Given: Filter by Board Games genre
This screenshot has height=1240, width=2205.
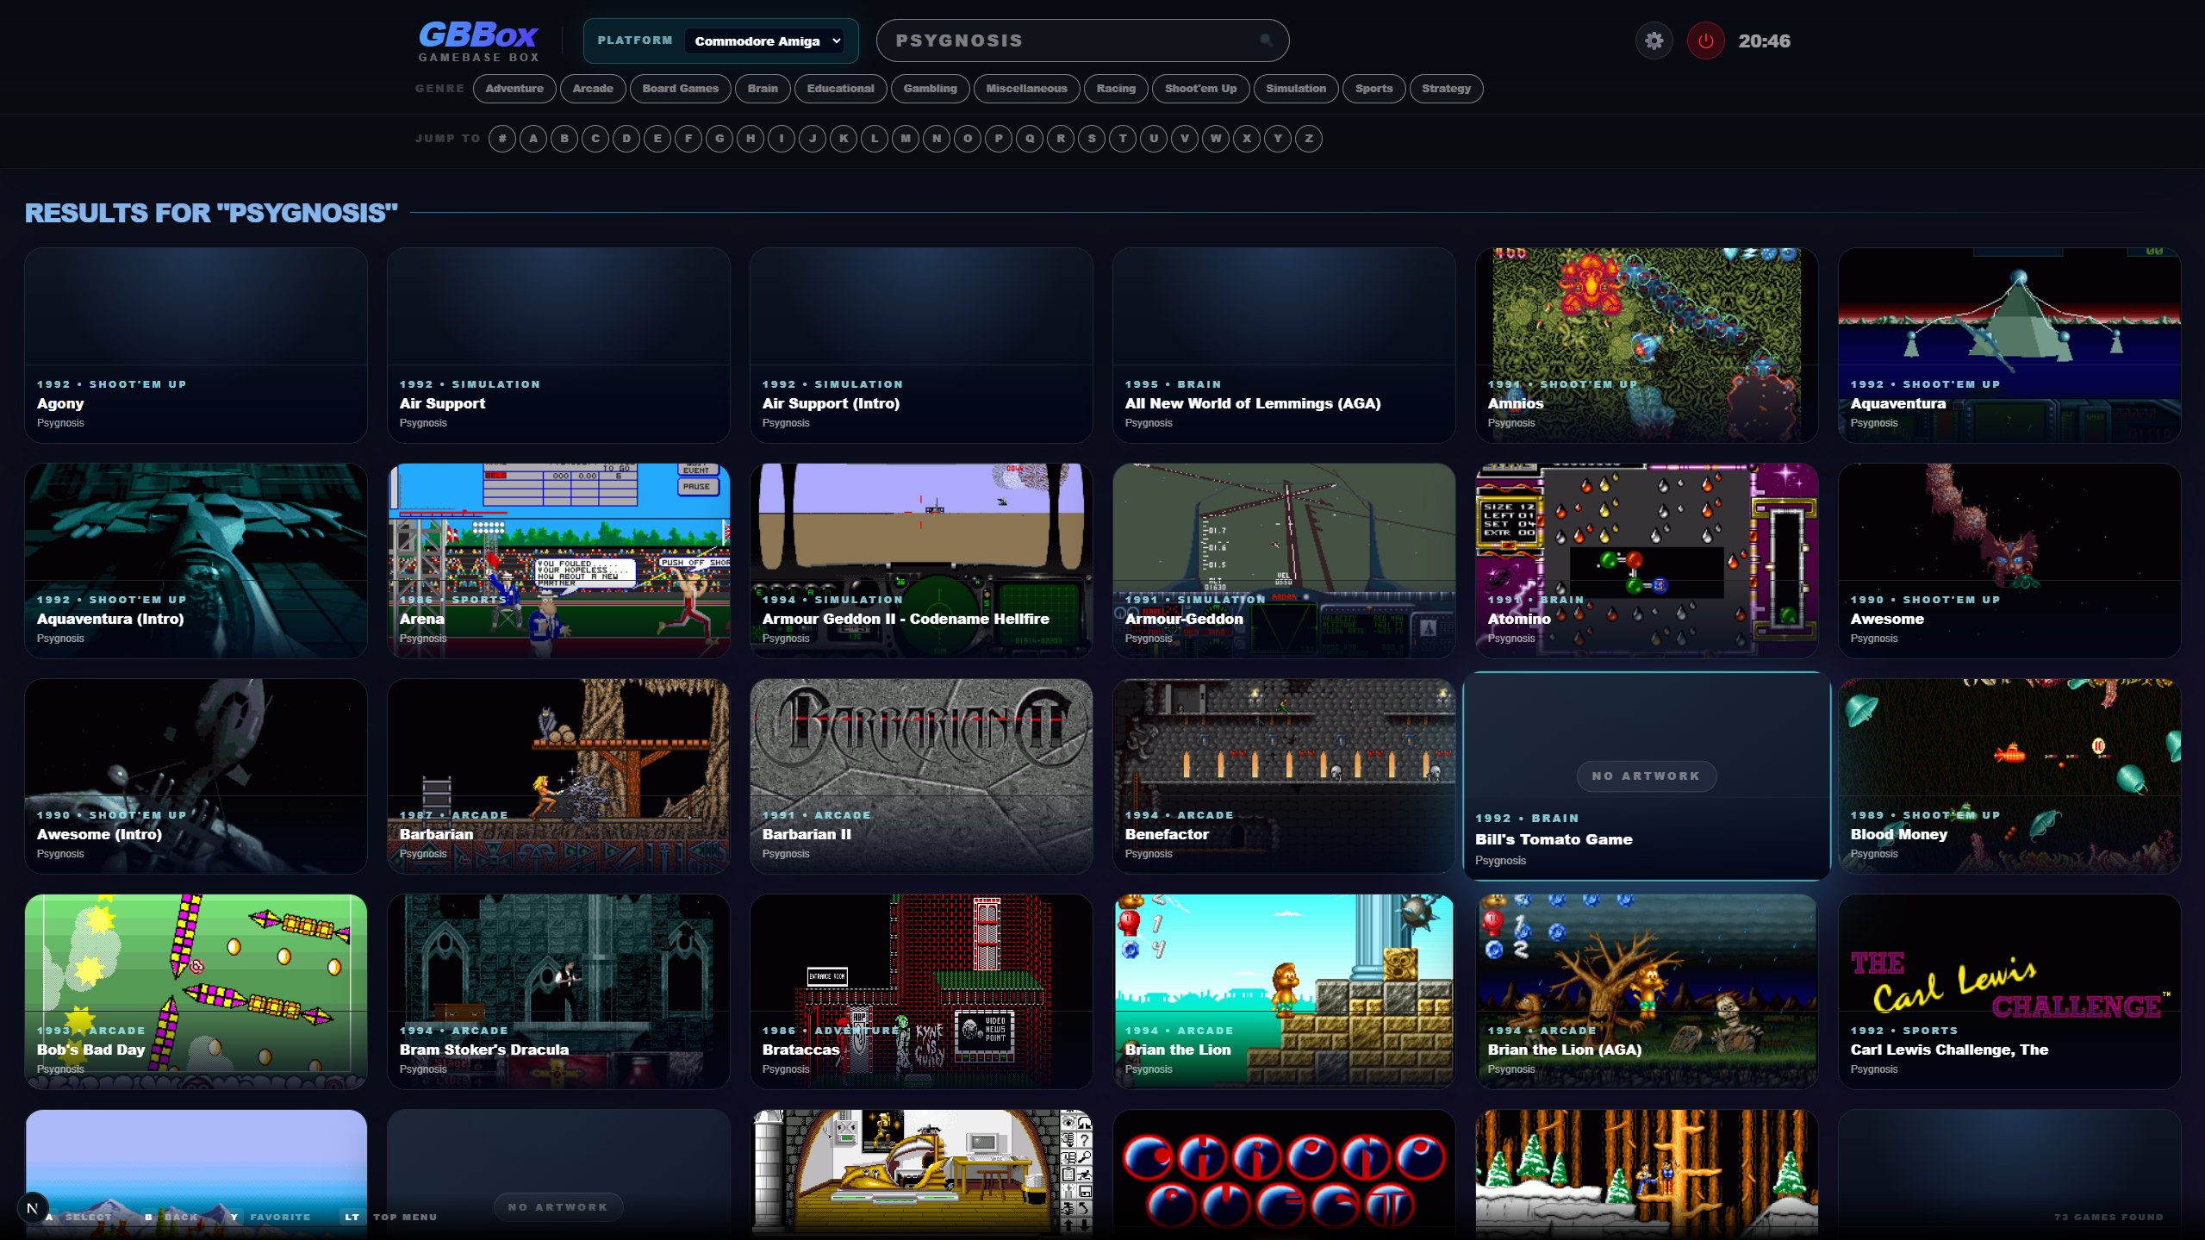Looking at the screenshot, I should pyautogui.click(x=680, y=89).
